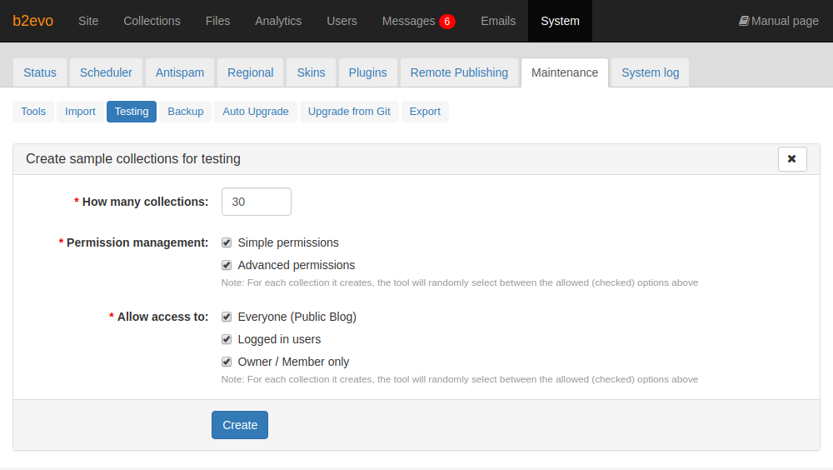Select the System menu
Screen dimensions: 833x470
tap(560, 21)
